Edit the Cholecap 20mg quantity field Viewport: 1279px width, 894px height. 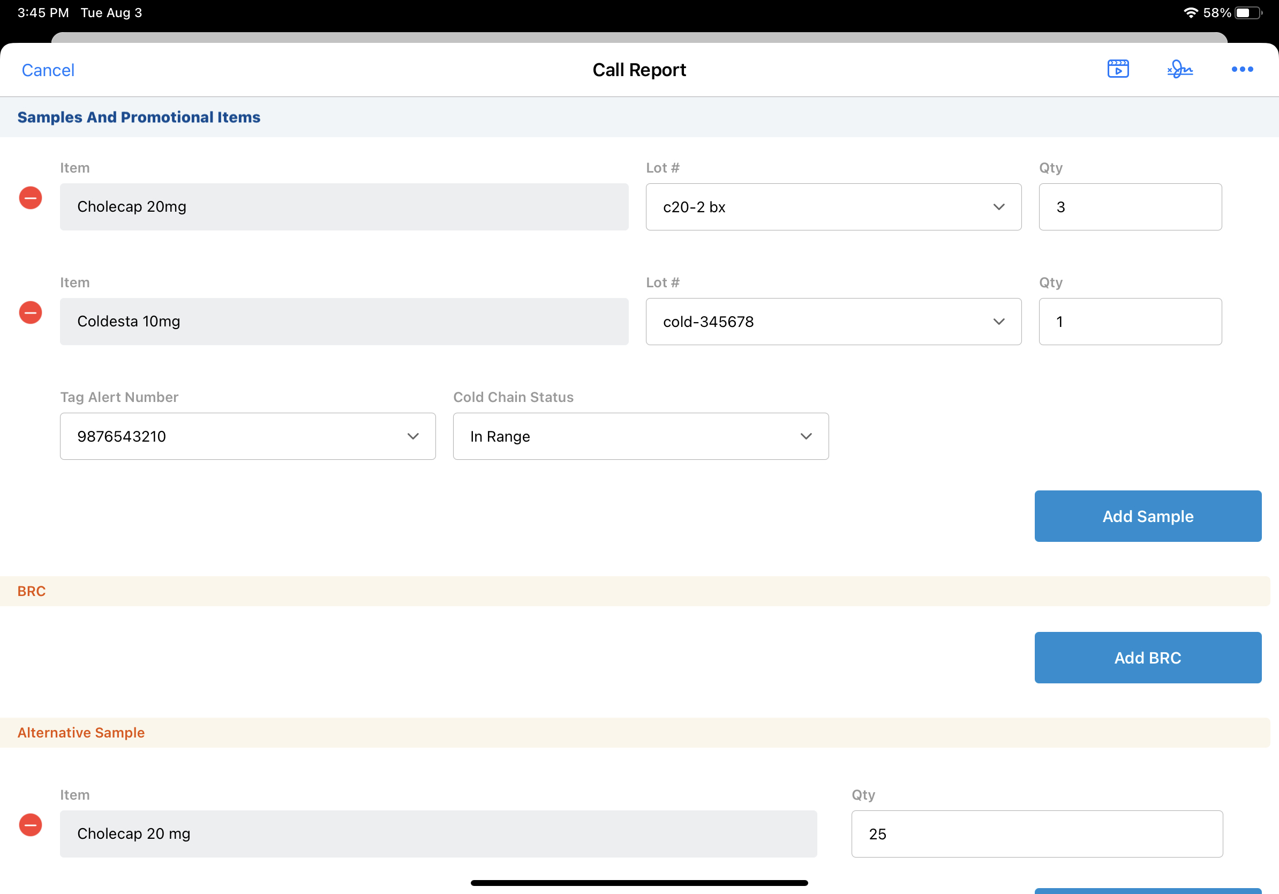pyautogui.click(x=1130, y=207)
